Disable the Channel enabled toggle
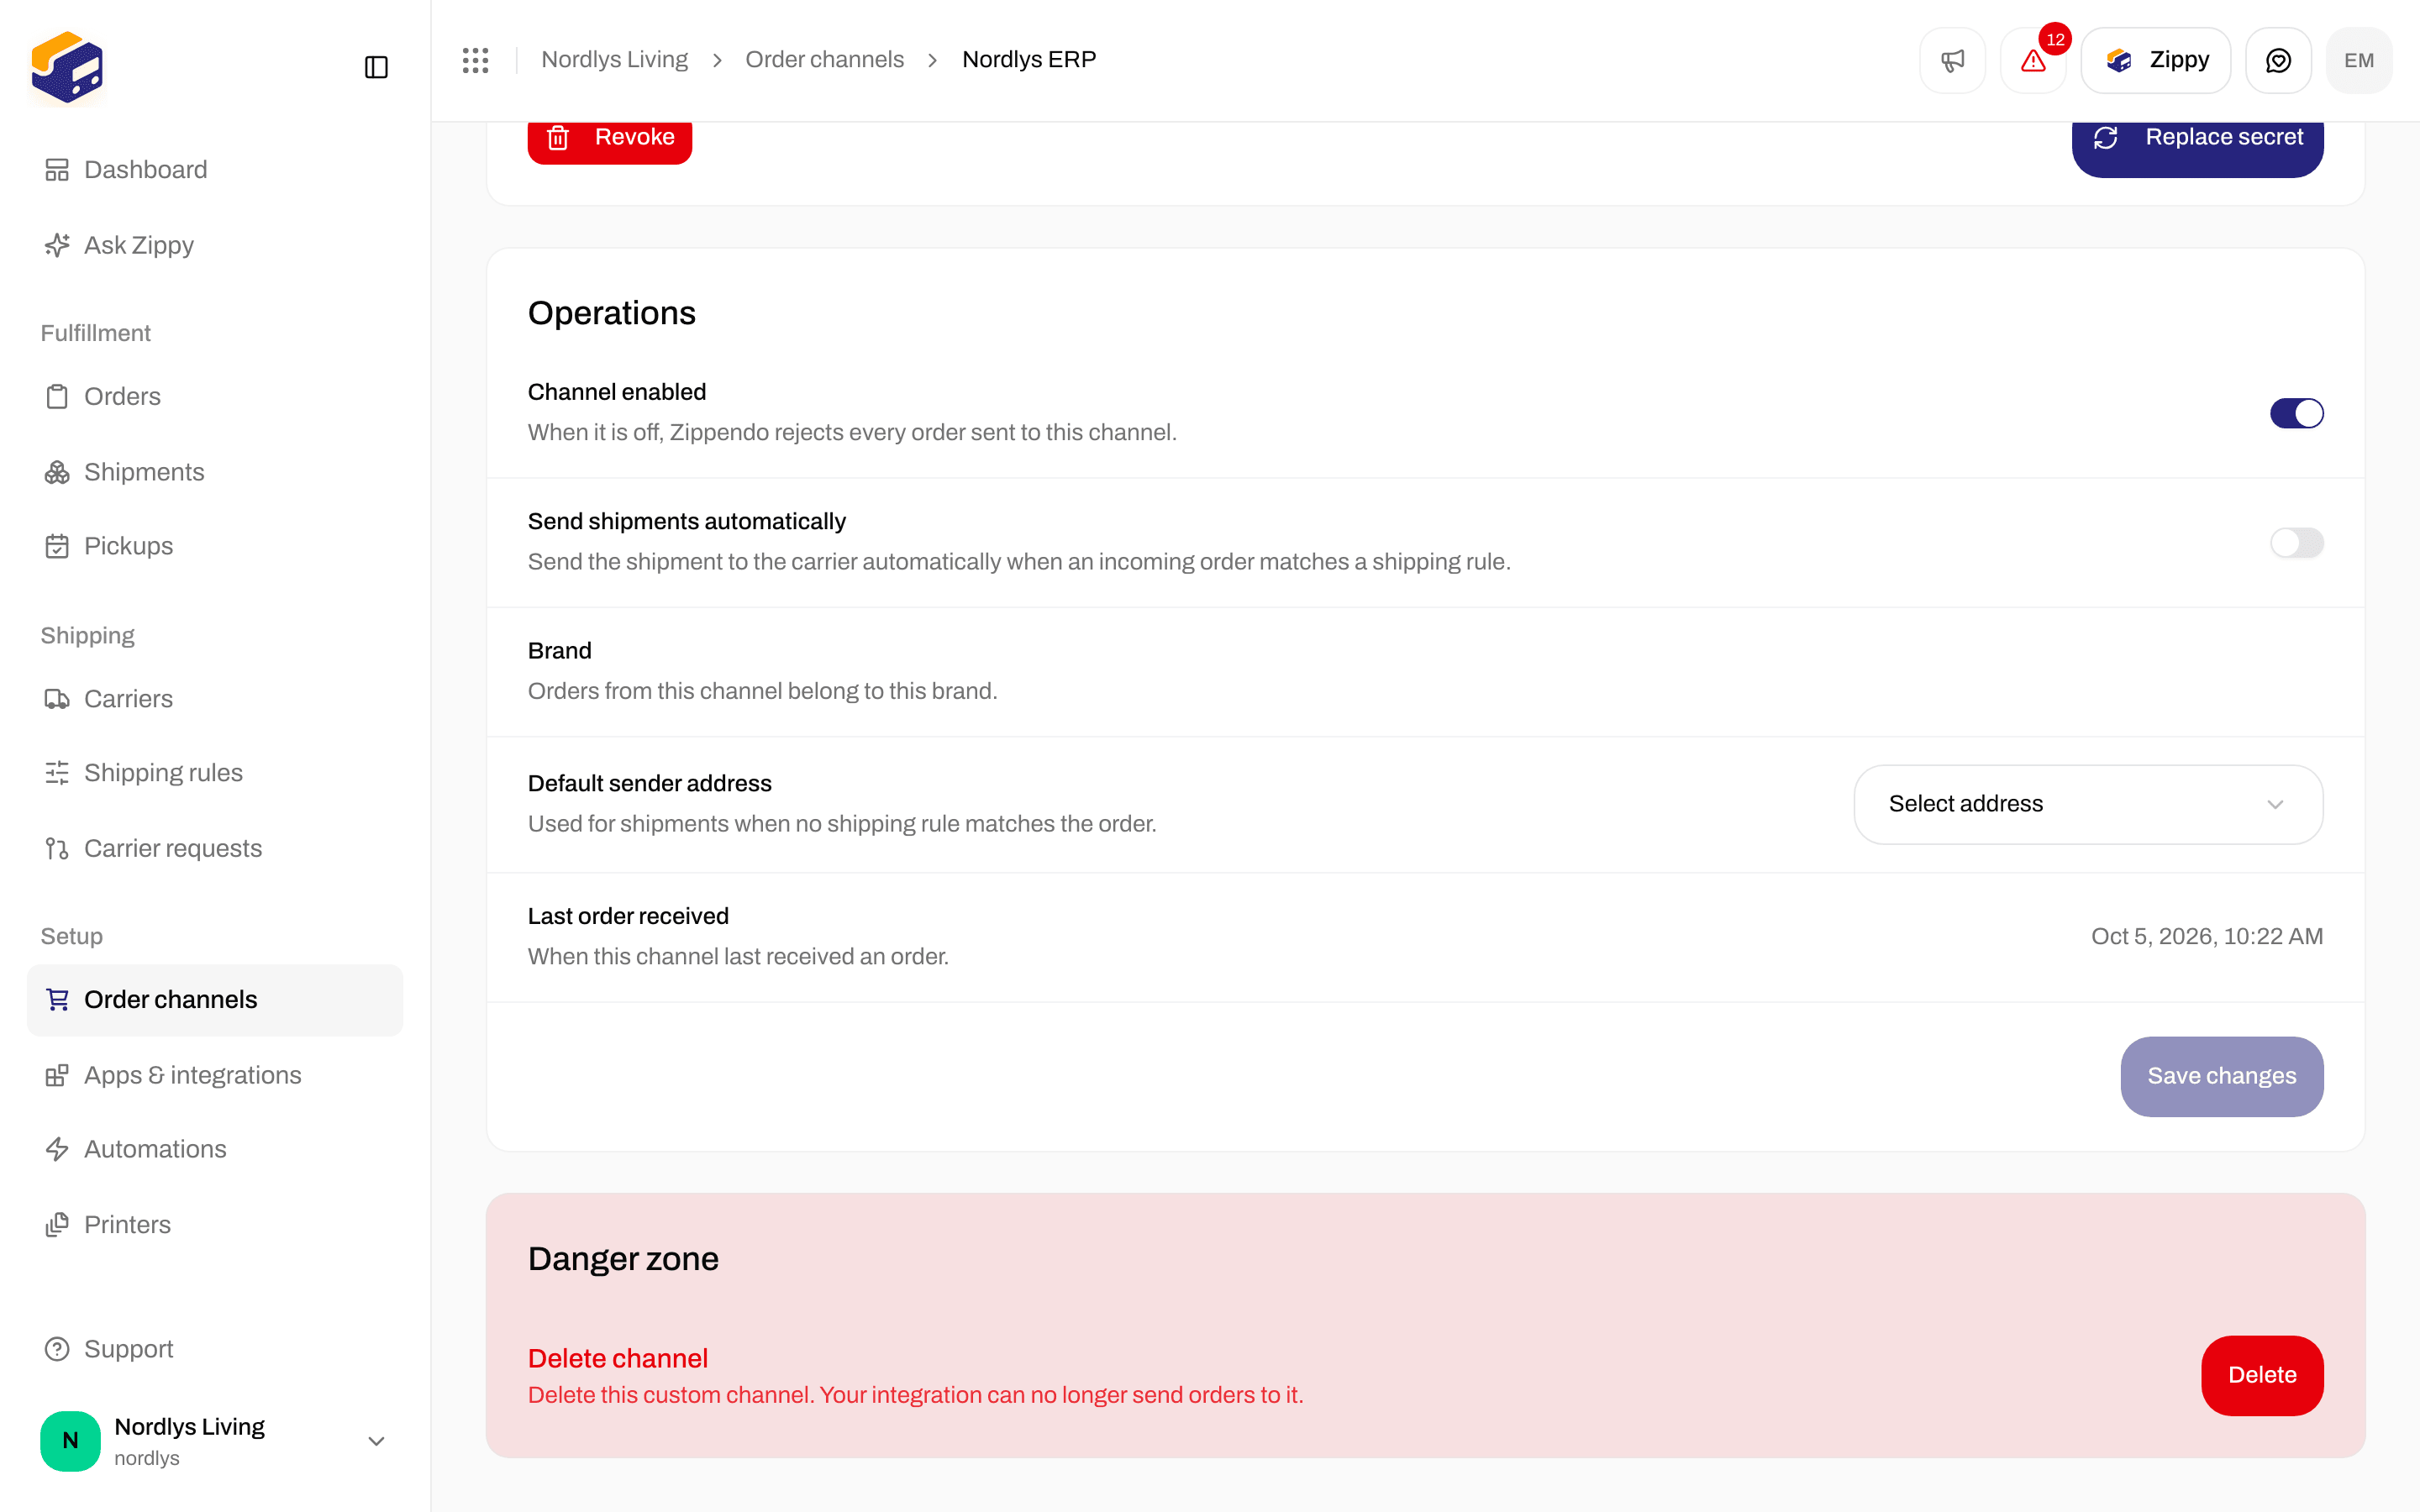2420x1512 pixels. pos(2296,413)
